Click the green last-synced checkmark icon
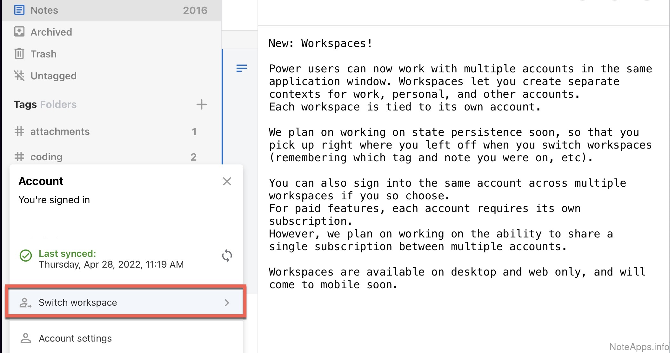 coord(26,256)
